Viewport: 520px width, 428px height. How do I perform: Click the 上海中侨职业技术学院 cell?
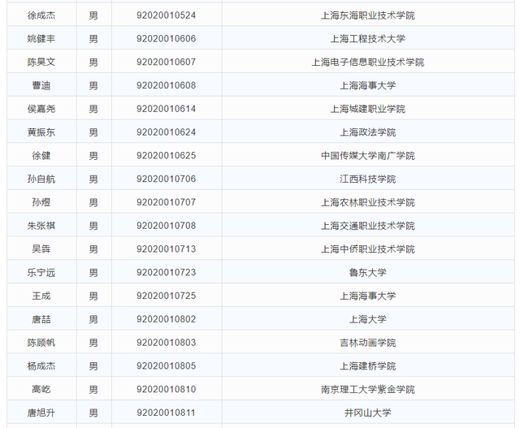(368, 249)
